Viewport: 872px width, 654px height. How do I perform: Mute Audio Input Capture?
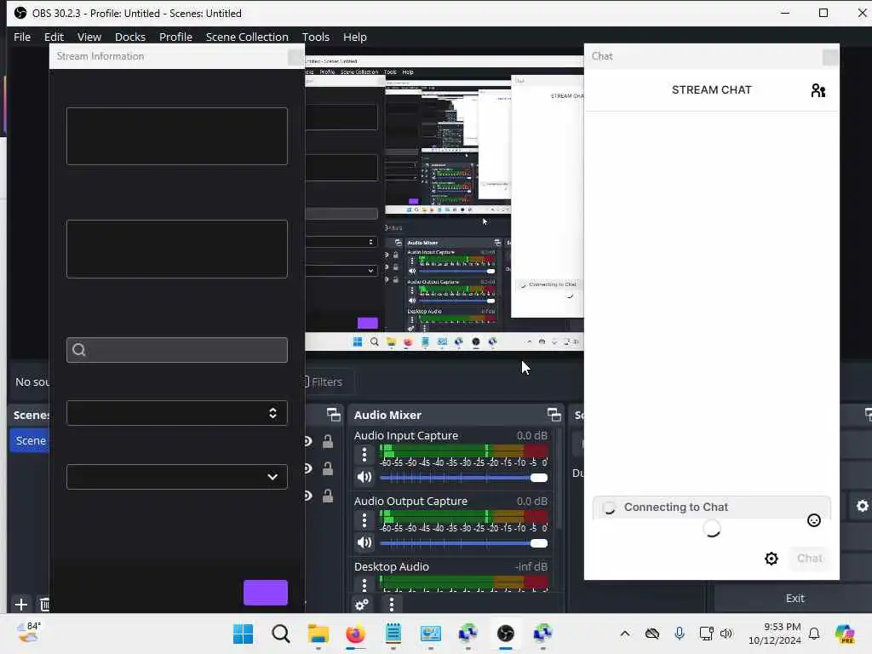[364, 477]
